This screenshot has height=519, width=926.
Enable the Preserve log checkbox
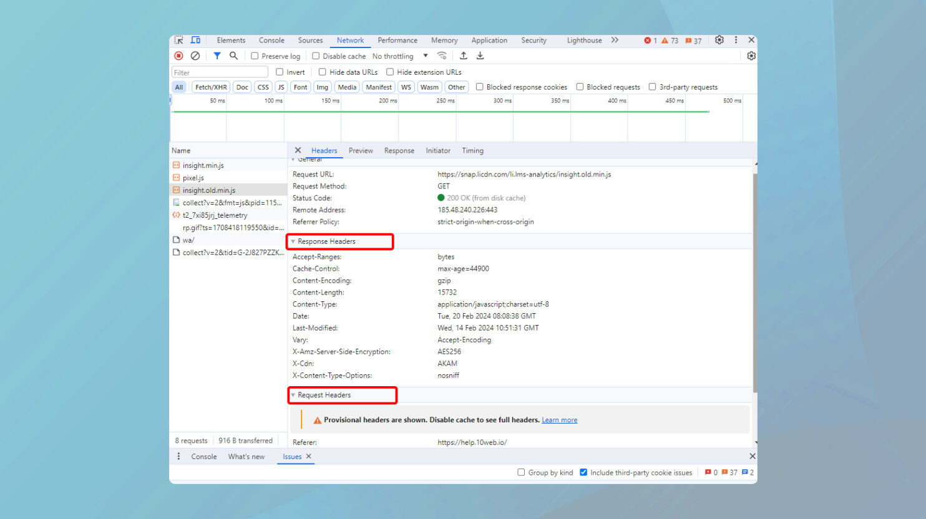coord(255,56)
